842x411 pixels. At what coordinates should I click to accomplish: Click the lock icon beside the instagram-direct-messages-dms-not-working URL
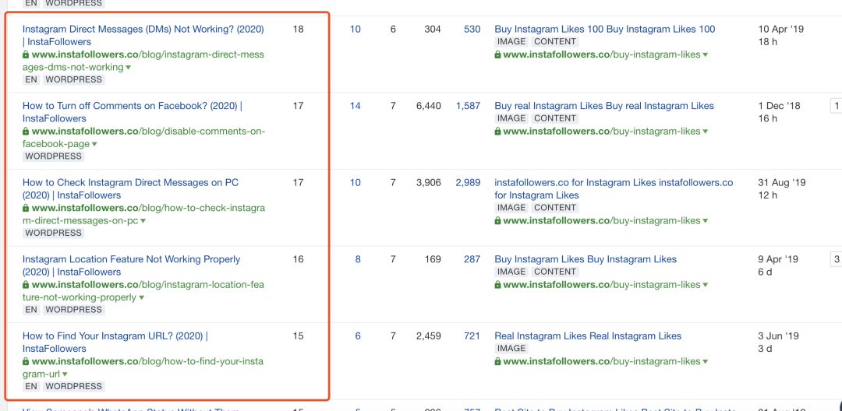[x=26, y=55]
